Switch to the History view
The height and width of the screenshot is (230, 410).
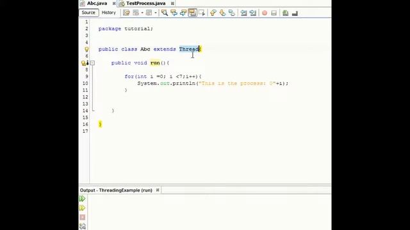pyautogui.click(x=108, y=13)
